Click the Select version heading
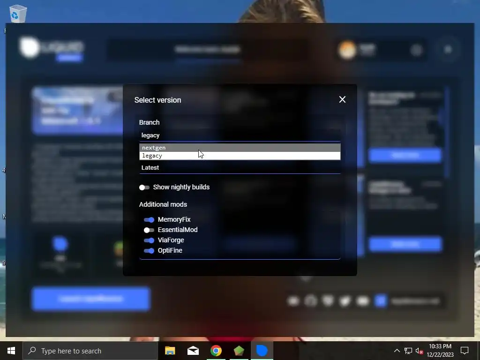Image resolution: width=480 pixels, height=360 pixels. click(157, 100)
